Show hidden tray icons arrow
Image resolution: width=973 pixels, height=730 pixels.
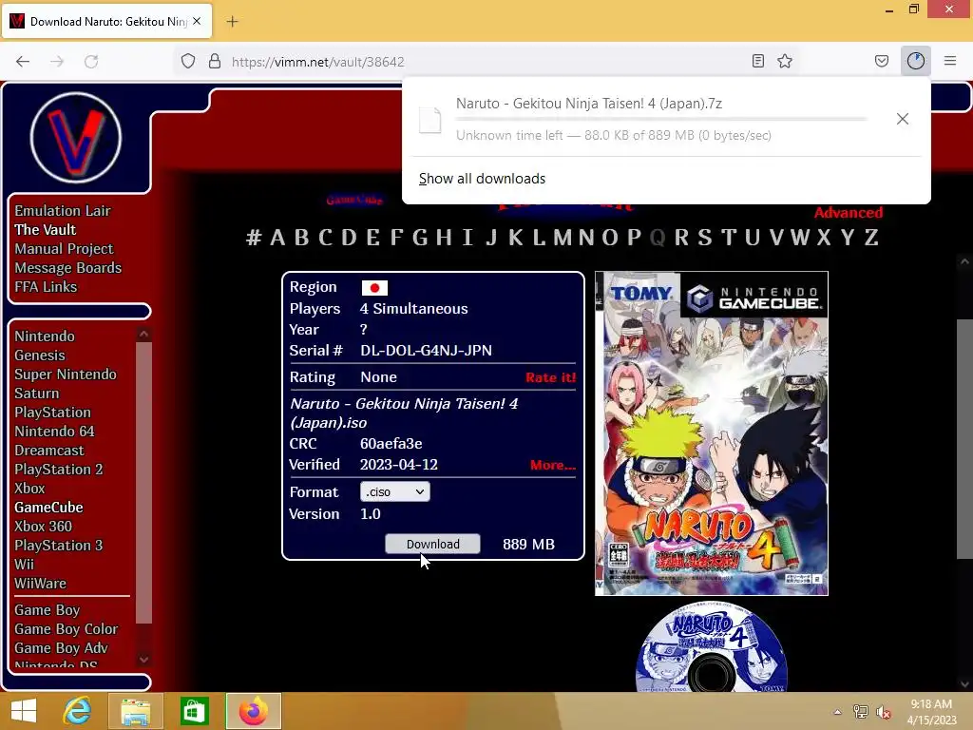837,712
